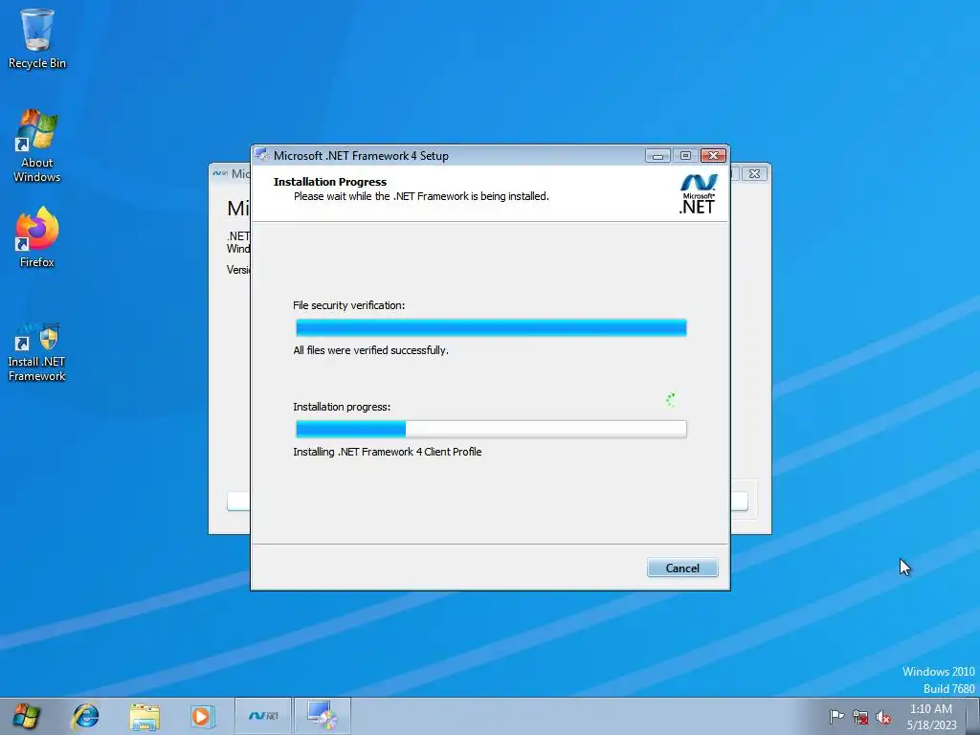Cancel the .NET Framework installation
This screenshot has width=980, height=735.
(681, 568)
